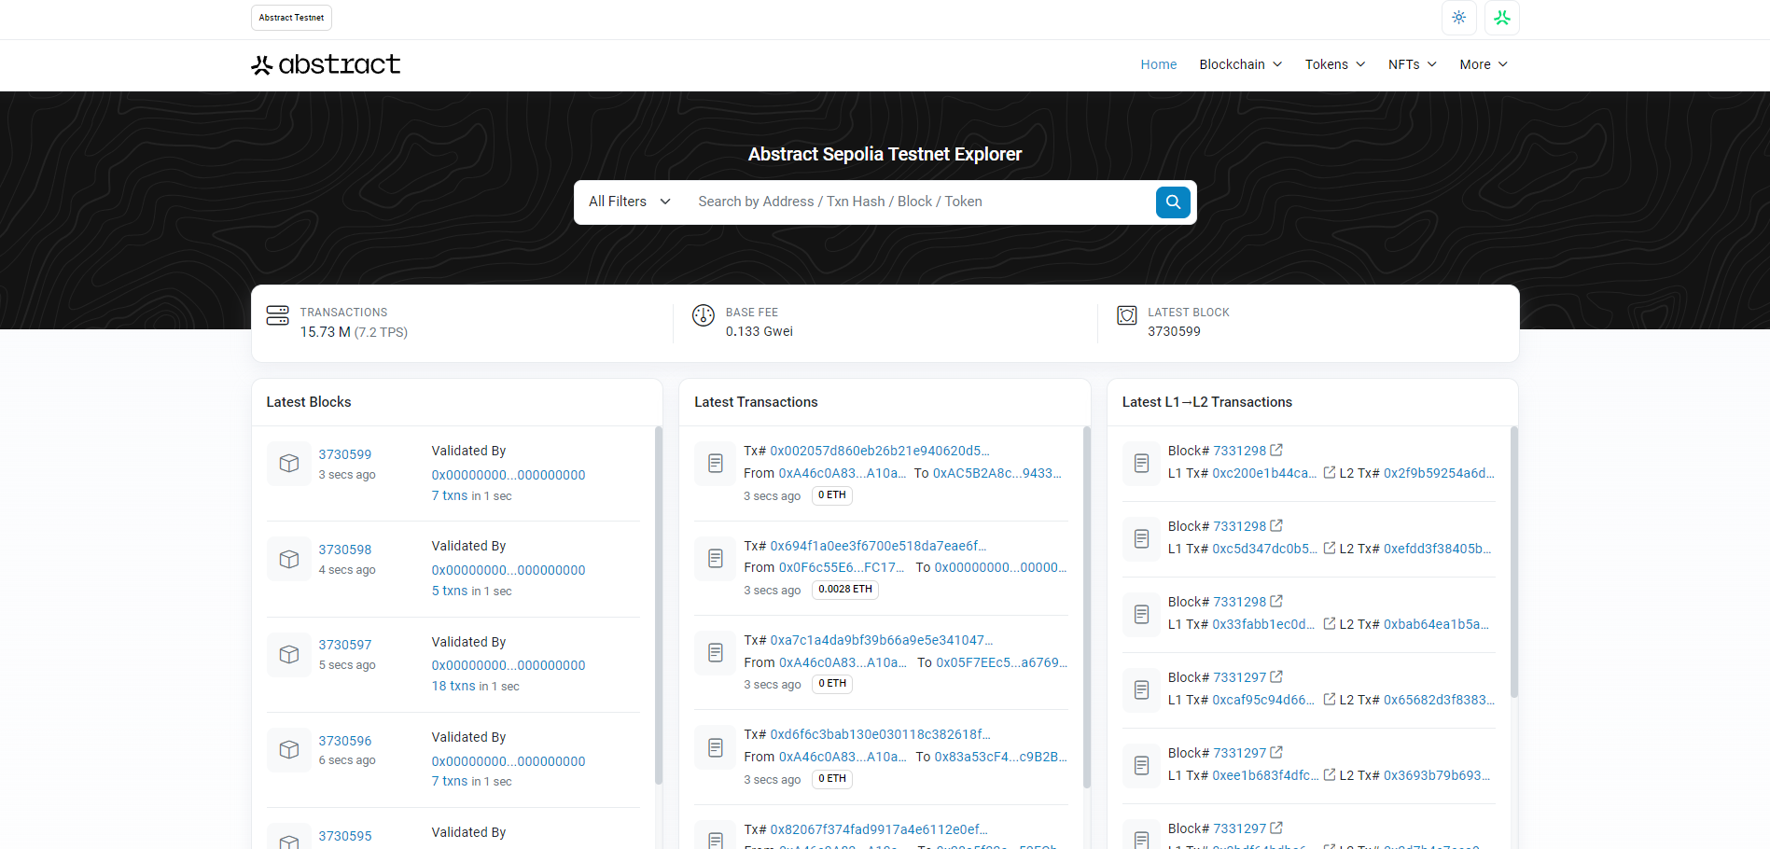The height and width of the screenshot is (849, 1770).
Task: Click the Abstract Testnet network badge
Action: pyautogui.click(x=291, y=18)
